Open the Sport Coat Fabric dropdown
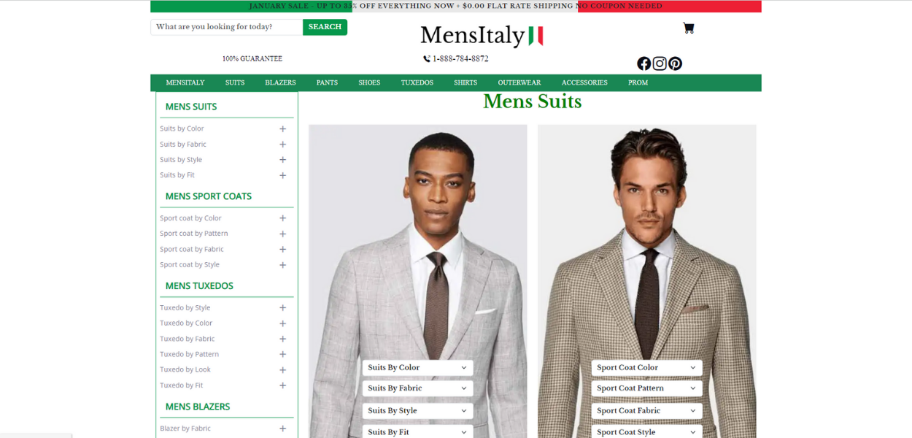This screenshot has height=438, width=912. 646,411
